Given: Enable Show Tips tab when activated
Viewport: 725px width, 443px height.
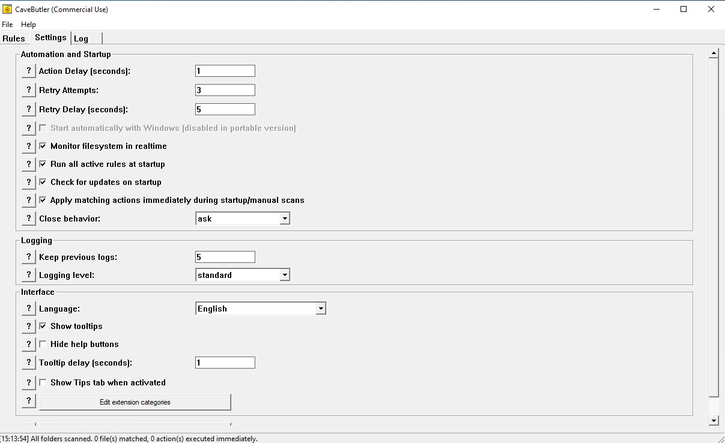Looking at the screenshot, I should (43, 382).
